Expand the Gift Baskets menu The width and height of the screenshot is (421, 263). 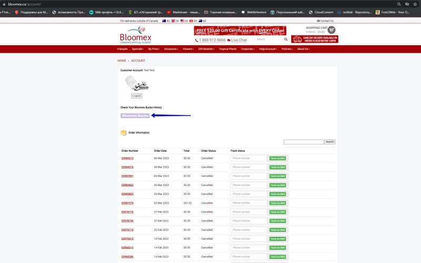point(206,49)
